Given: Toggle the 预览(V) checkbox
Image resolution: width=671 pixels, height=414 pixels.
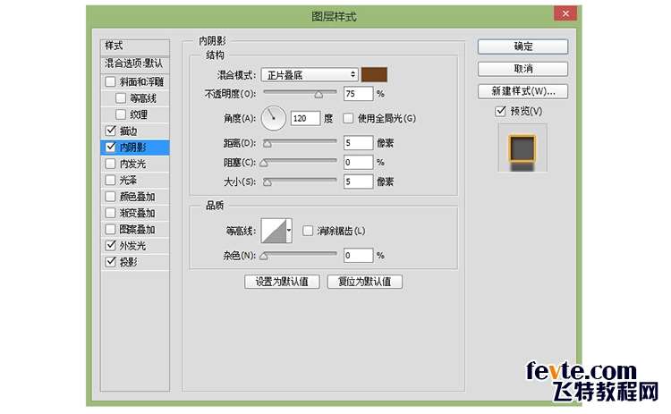Looking at the screenshot, I should point(500,111).
